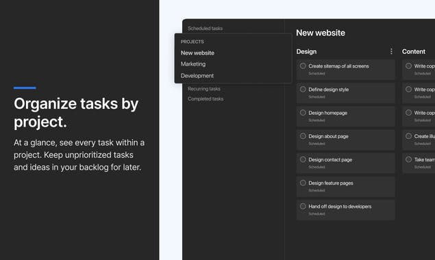Tick the Design homepage task circle

(x=303, y=113)
